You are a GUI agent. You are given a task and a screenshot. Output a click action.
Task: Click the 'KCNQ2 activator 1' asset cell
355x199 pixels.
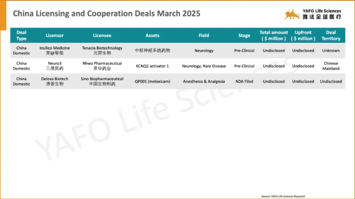tap(153, 66)
